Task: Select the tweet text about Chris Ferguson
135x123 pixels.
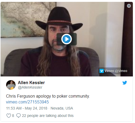Action: (x=48, y=96)
